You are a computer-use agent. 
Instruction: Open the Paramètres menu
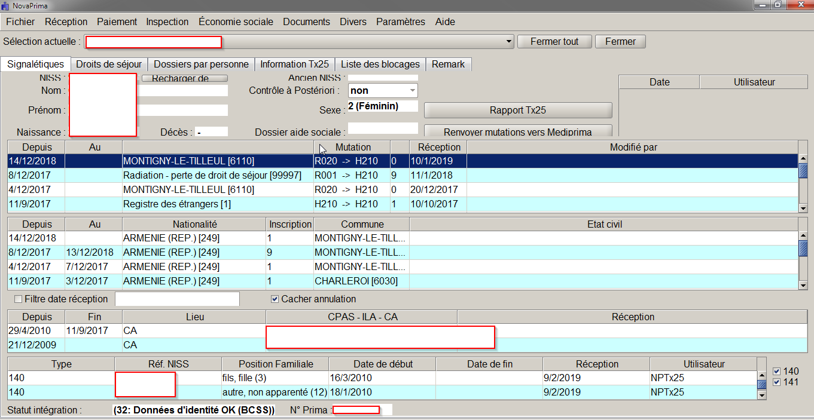400,22
